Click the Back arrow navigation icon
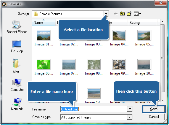The width and height of the screenshot is (169, 125). point(116,14)
